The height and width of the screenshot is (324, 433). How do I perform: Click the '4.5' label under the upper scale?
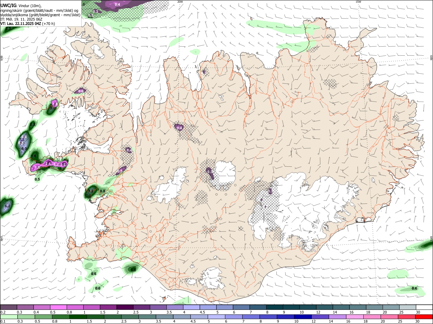(x=202, y=312)
